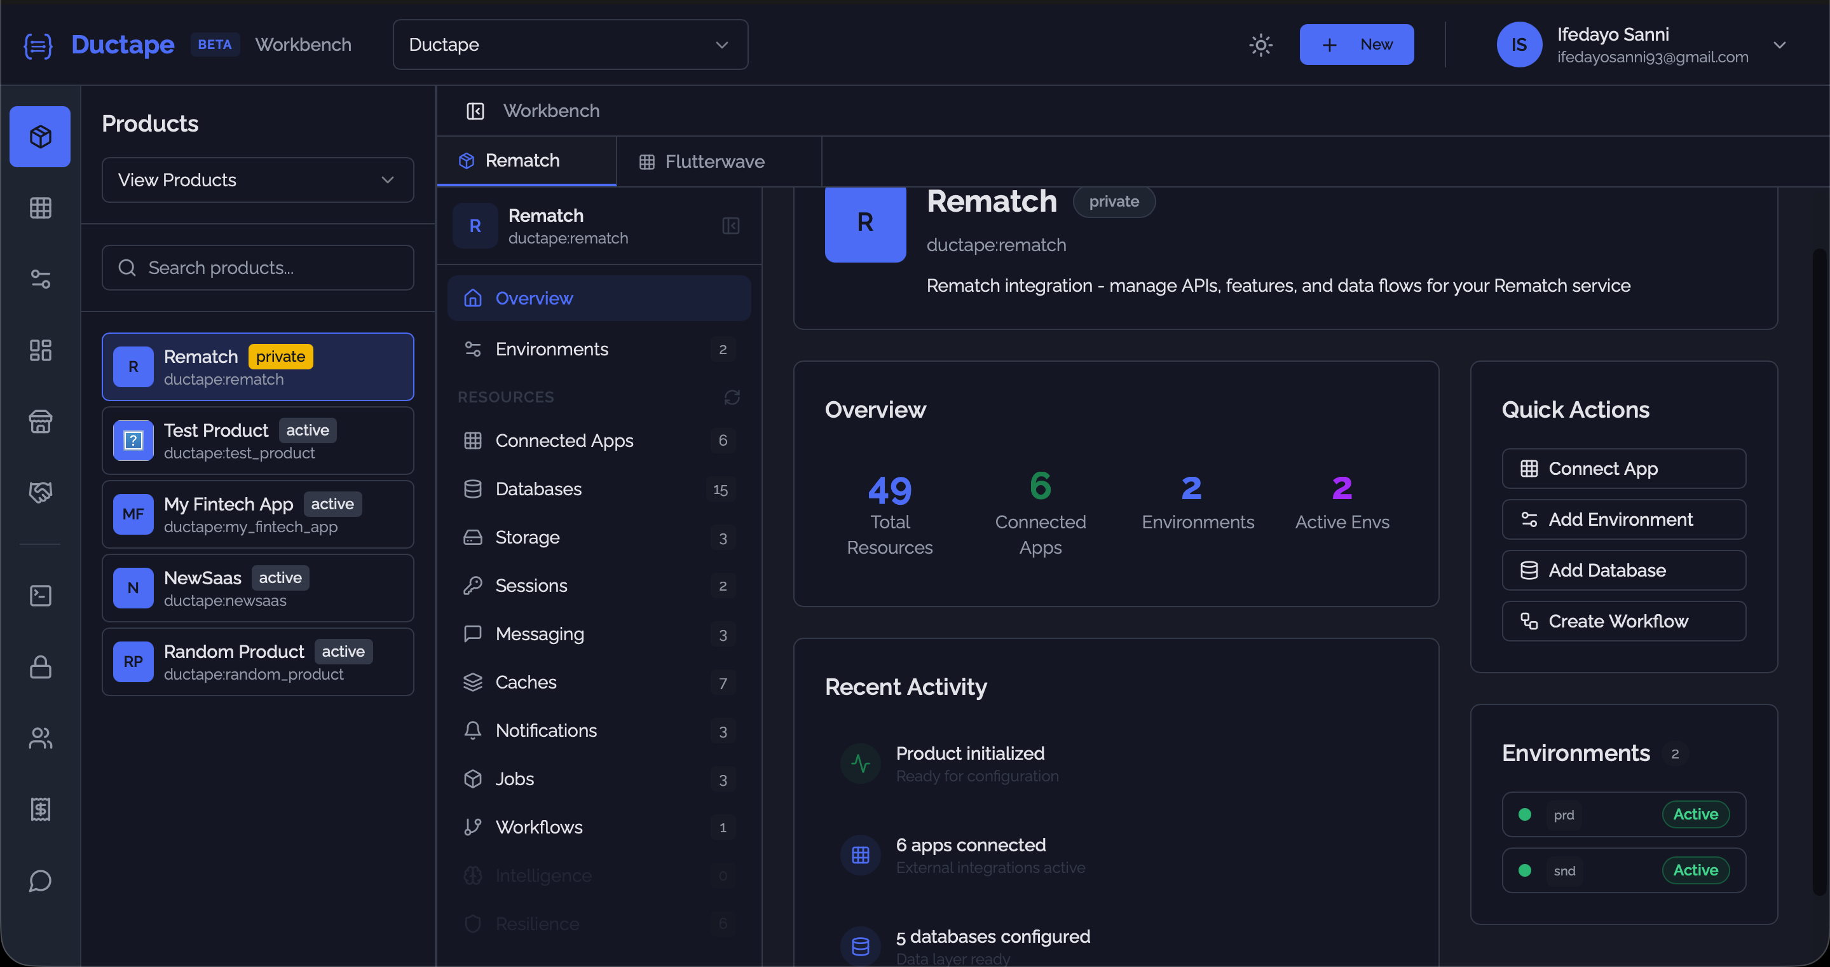The image size is (1830, 967).
Task: Open Databases resource
Action: point(599,489)
